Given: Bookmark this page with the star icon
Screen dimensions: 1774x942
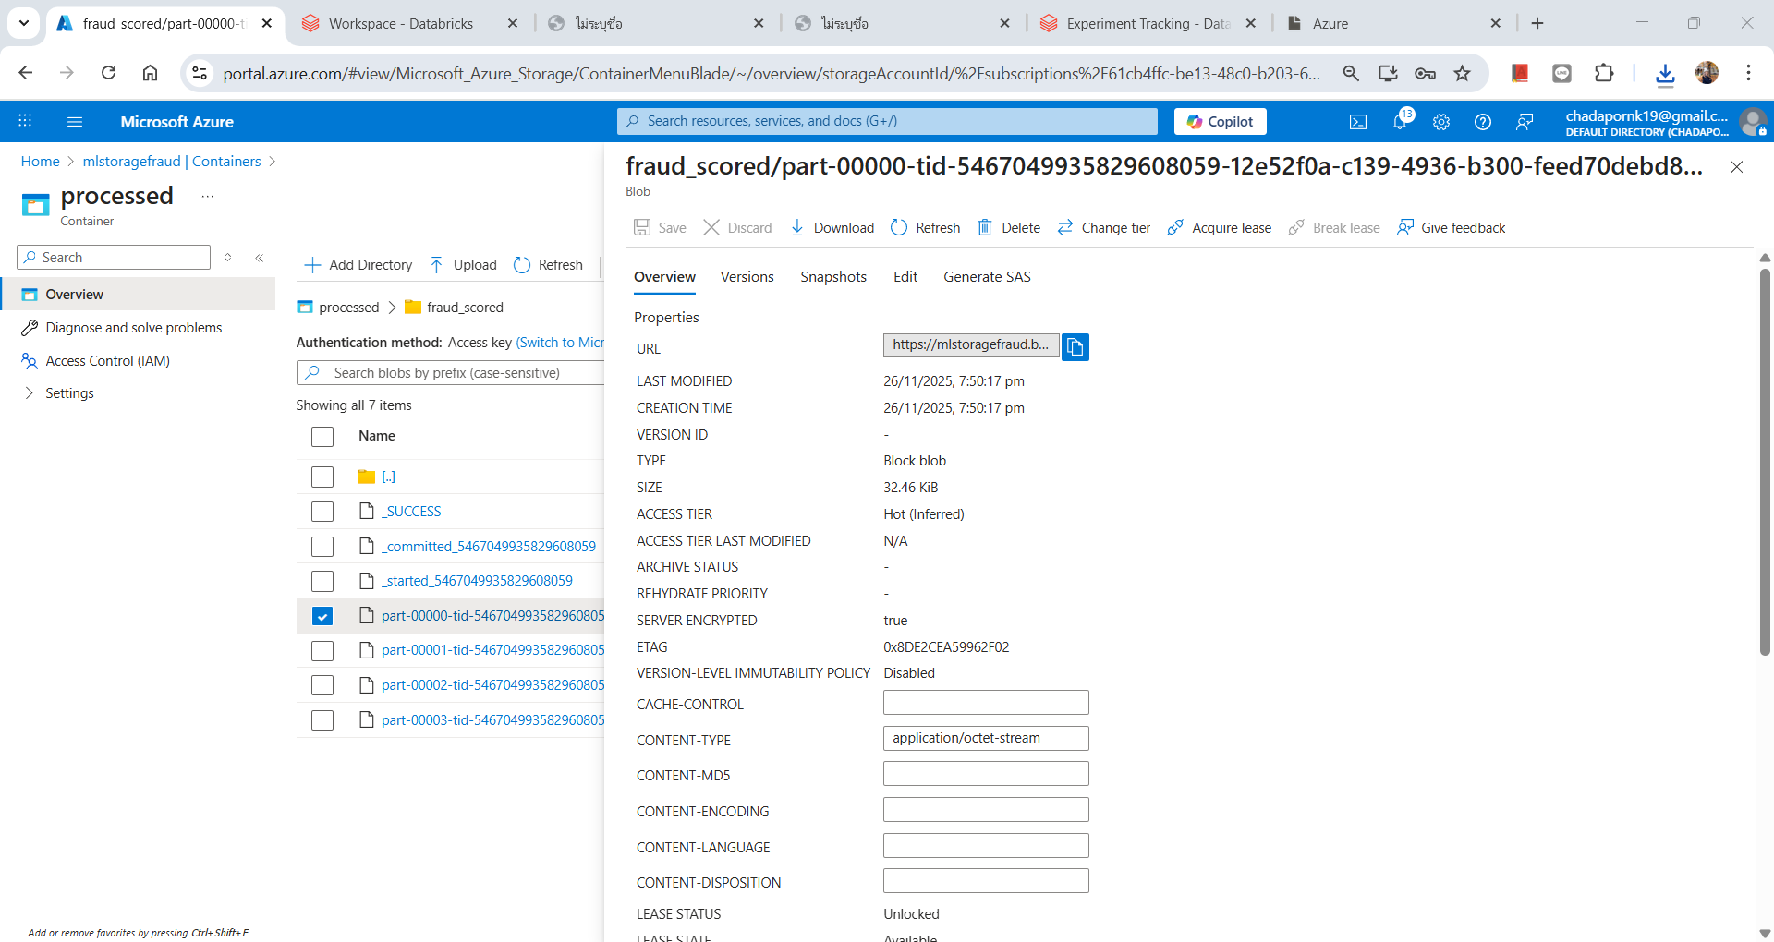Looking at the screenshot, I should pyautogui.click(x=1462, y=73).
